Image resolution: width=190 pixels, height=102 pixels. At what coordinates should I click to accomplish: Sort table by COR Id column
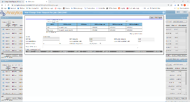[x=52, y=24]
